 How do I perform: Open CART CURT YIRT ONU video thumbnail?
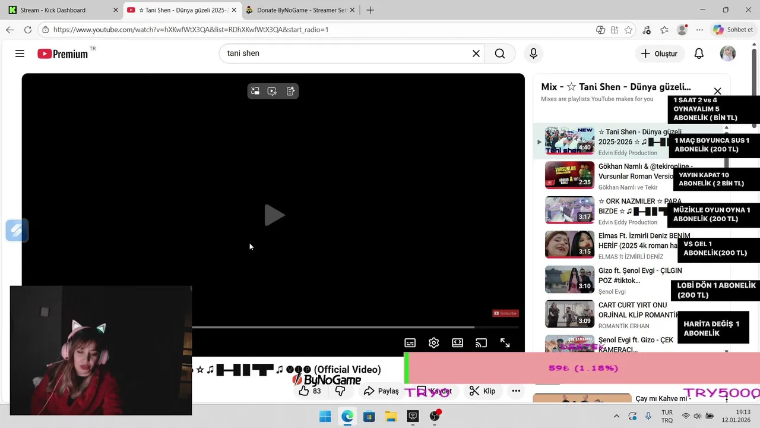569,314
